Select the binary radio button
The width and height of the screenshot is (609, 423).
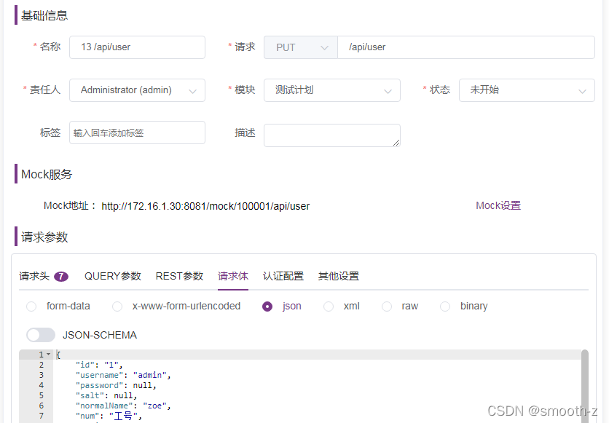(445, 307)
